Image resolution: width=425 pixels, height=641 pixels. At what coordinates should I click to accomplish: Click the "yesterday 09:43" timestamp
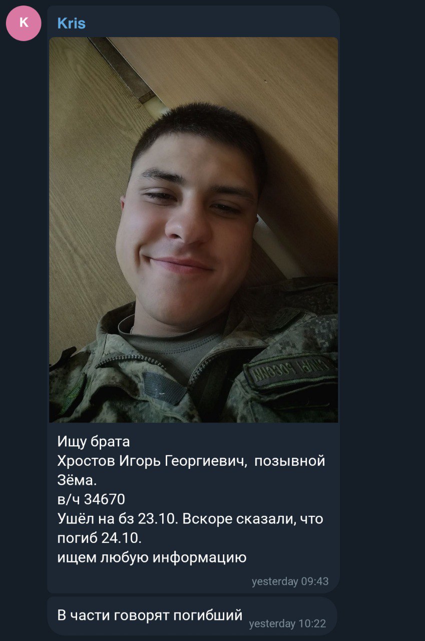pyautogui.click(x=290, y=581)
